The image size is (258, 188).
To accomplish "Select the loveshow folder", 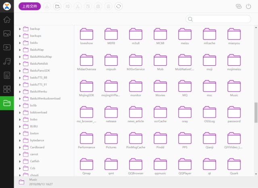I will click(87, 37).
